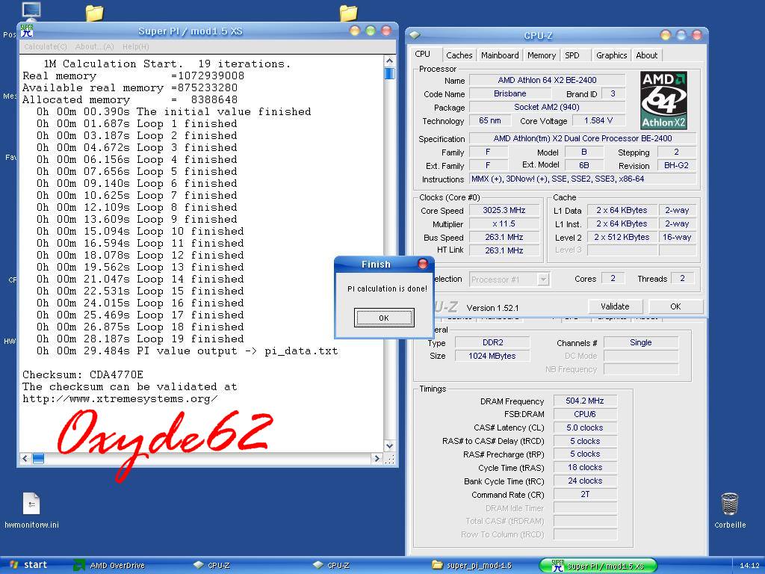
Task: Select the CPU tab in CPU-Z
Action: coord(423,54)
